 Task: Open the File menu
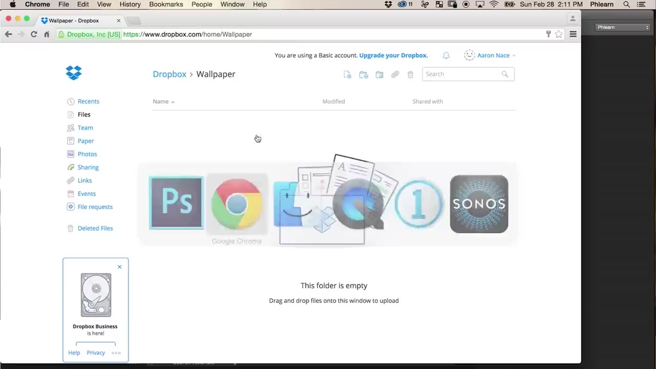64,4
